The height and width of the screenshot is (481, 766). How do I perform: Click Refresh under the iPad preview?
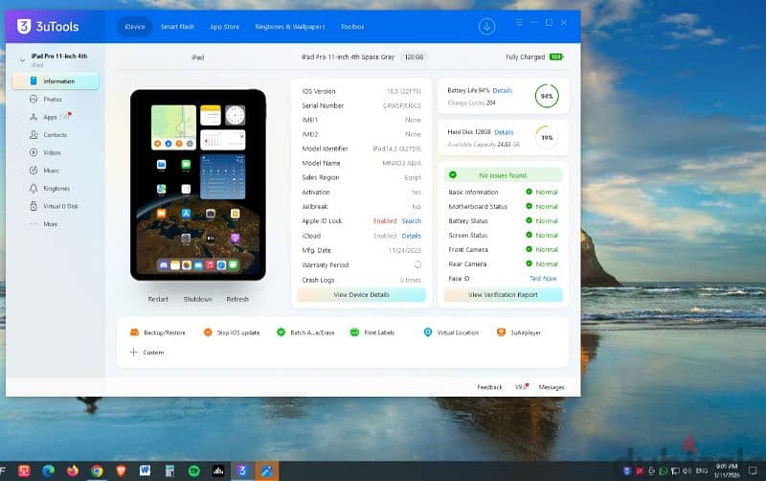tap(237, 299)
